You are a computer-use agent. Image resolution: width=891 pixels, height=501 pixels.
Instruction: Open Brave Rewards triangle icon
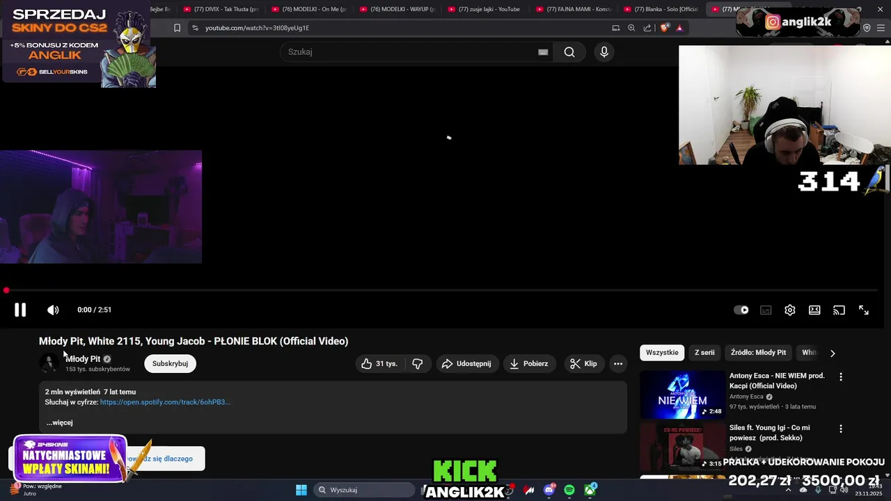pyautogui.click(x=679, y=28)
